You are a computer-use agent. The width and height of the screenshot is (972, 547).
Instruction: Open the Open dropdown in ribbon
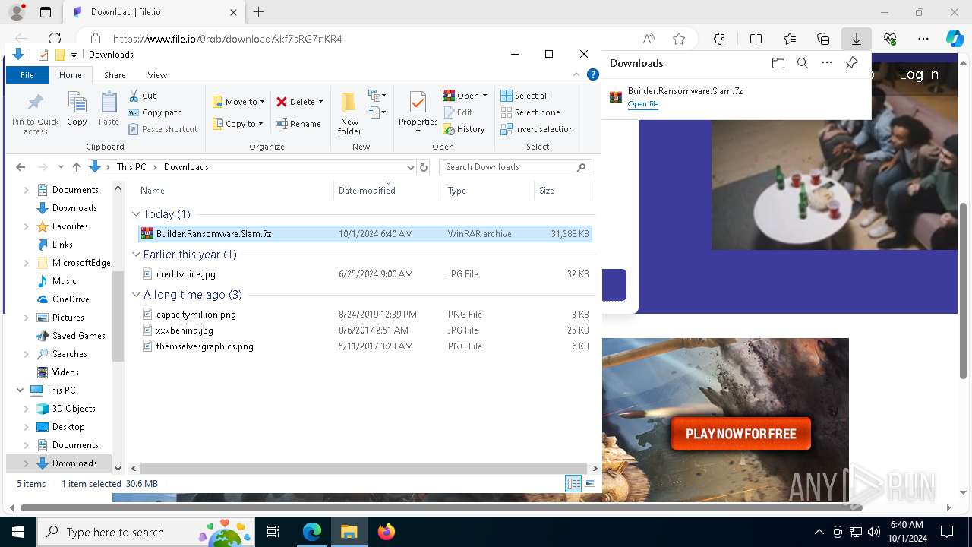point(465,96)
